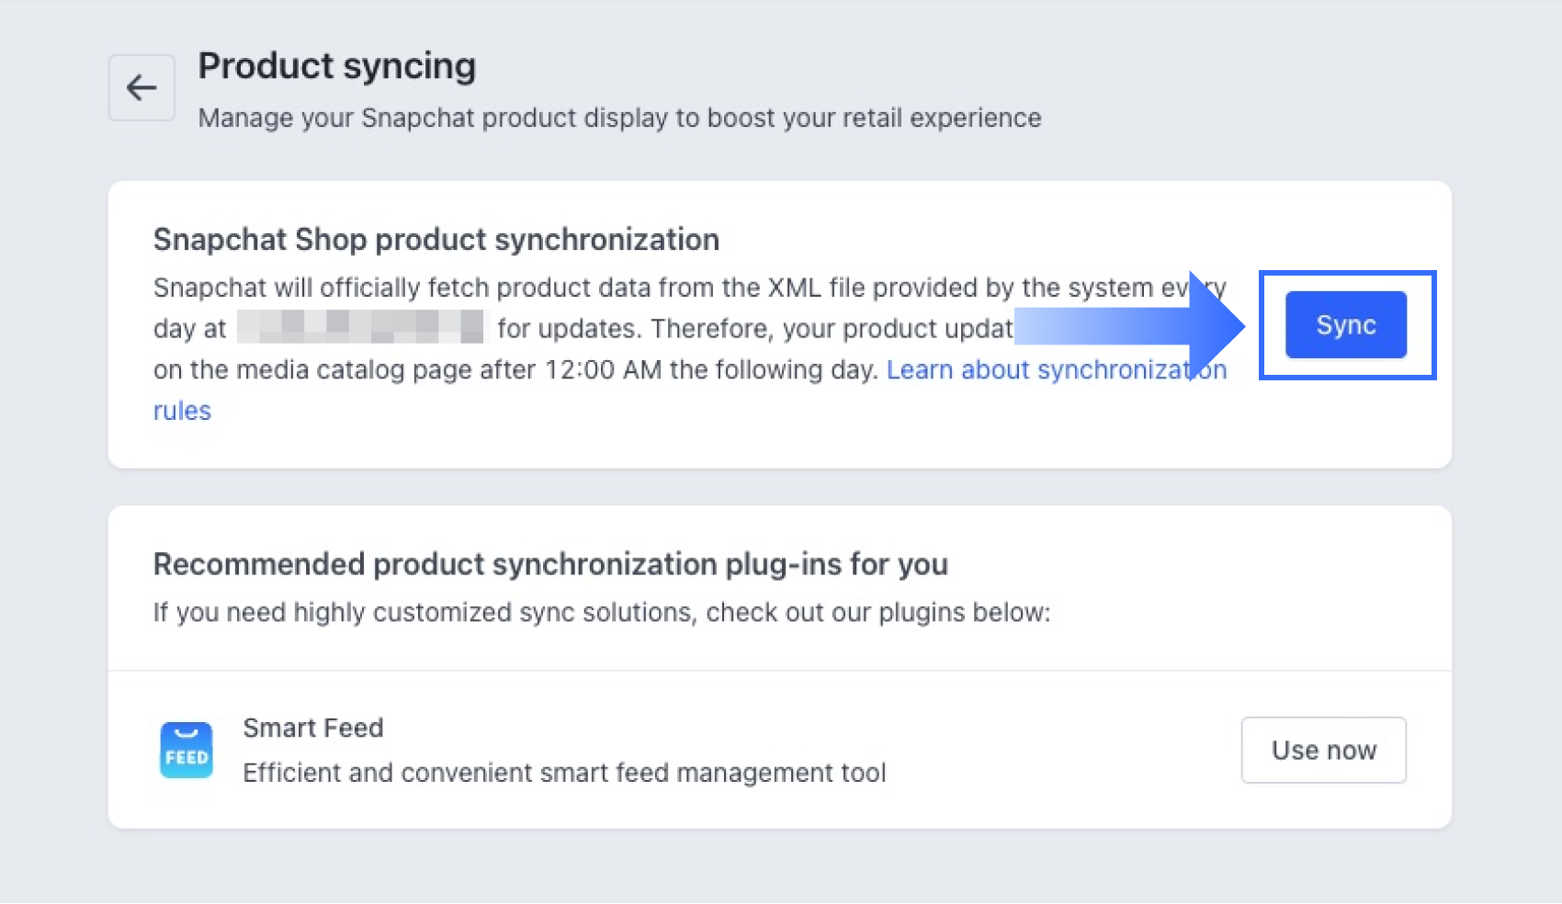This screenshot has height=904, width=1562.
Task: Click Use now for Smart Feed
Action: (x=1323, y=750)
